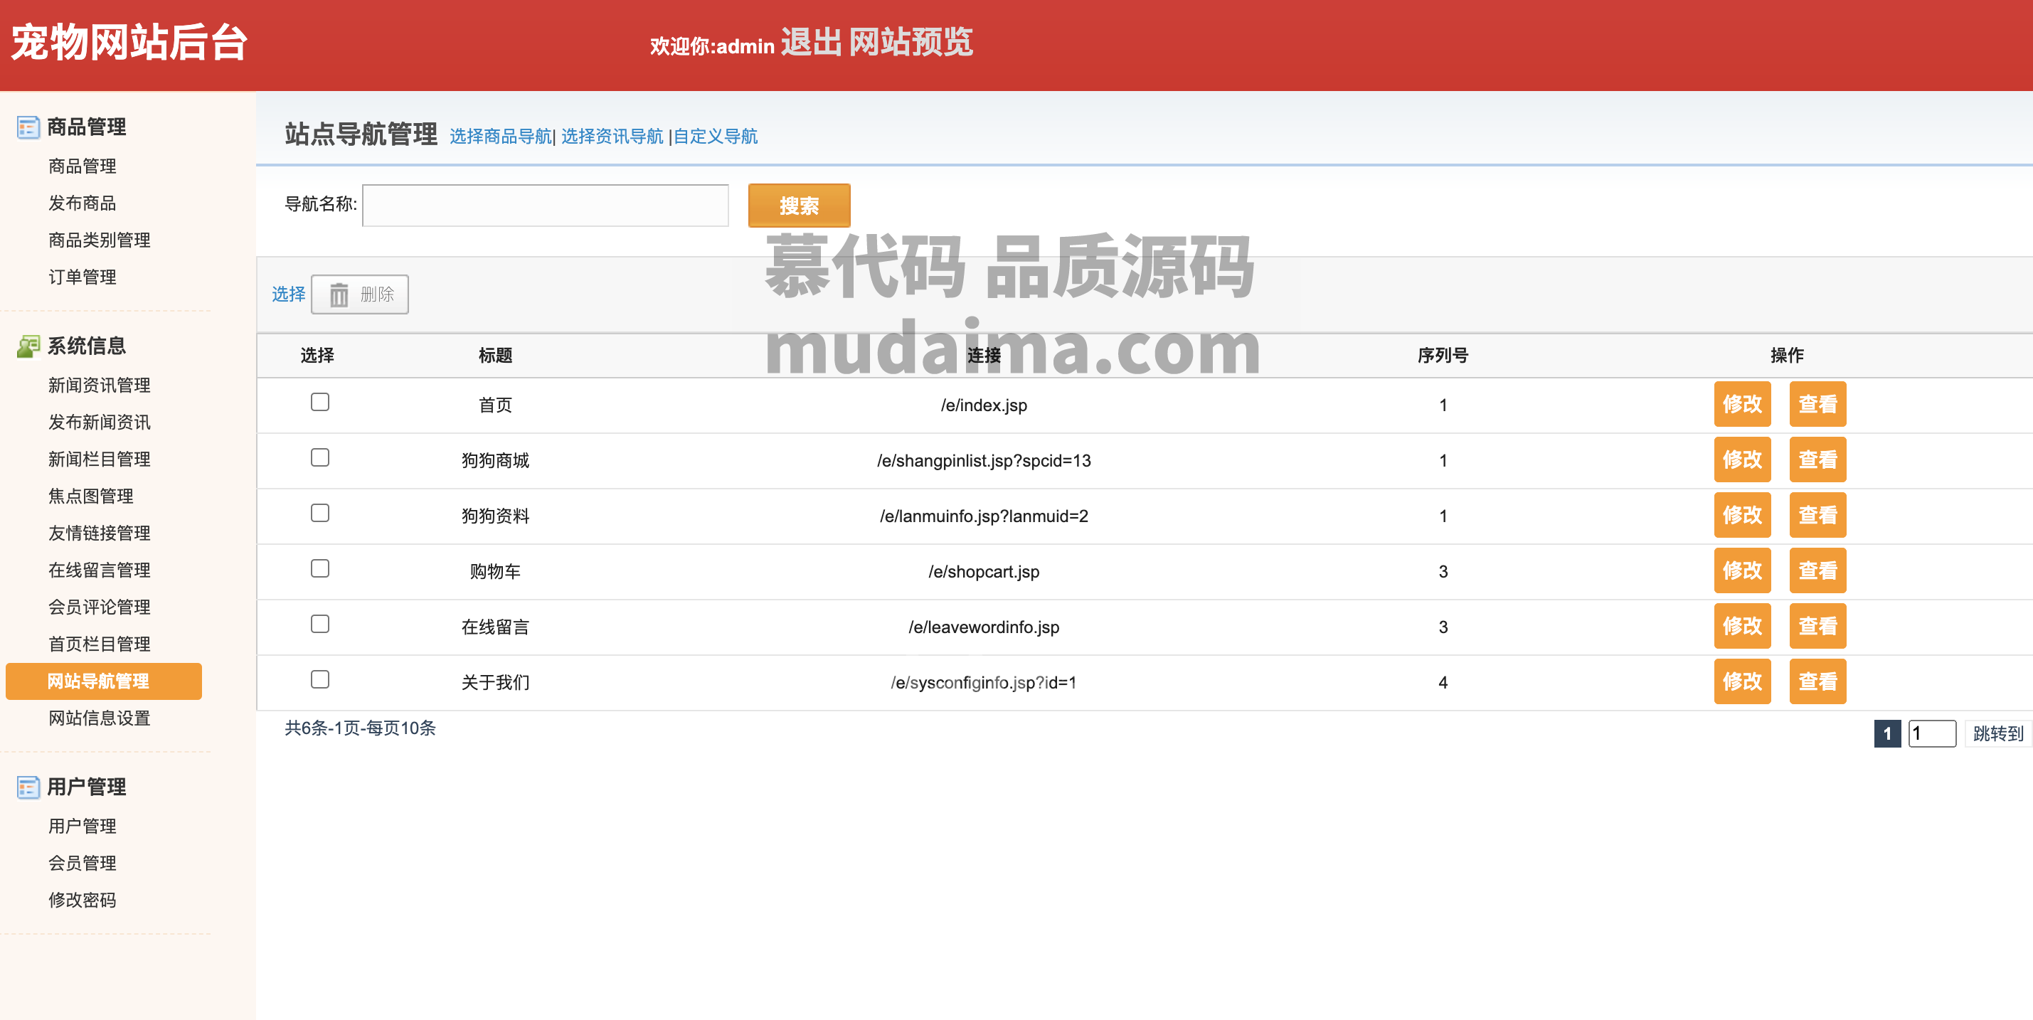Select highlighted 网站导航管理 sidebar item
2033x1020 pixels.
click(x=103, y=681)
